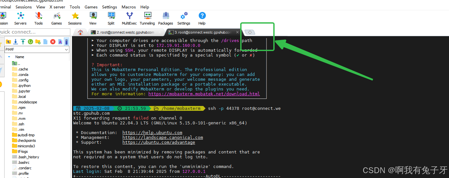Click the Help toolbar icon
449x178 pixels.
point(202,18)
